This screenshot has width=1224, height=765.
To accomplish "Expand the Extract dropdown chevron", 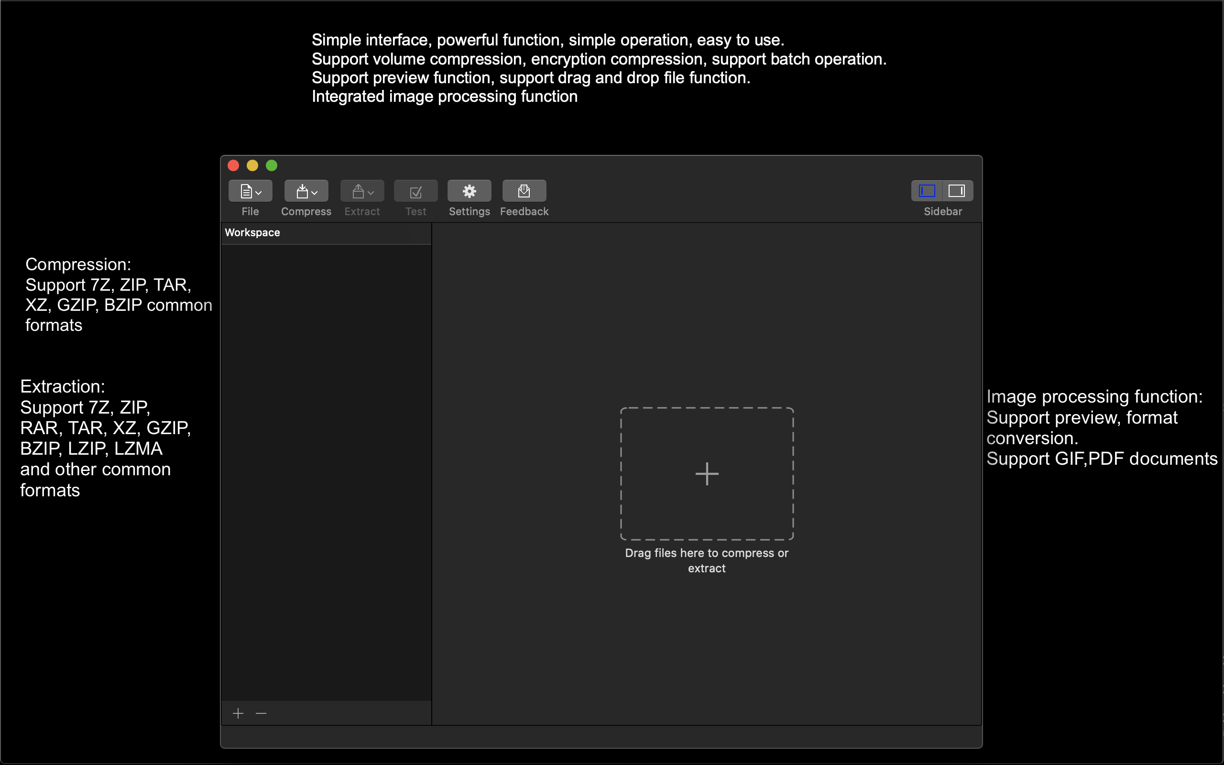I will click(x=371, y=193).
